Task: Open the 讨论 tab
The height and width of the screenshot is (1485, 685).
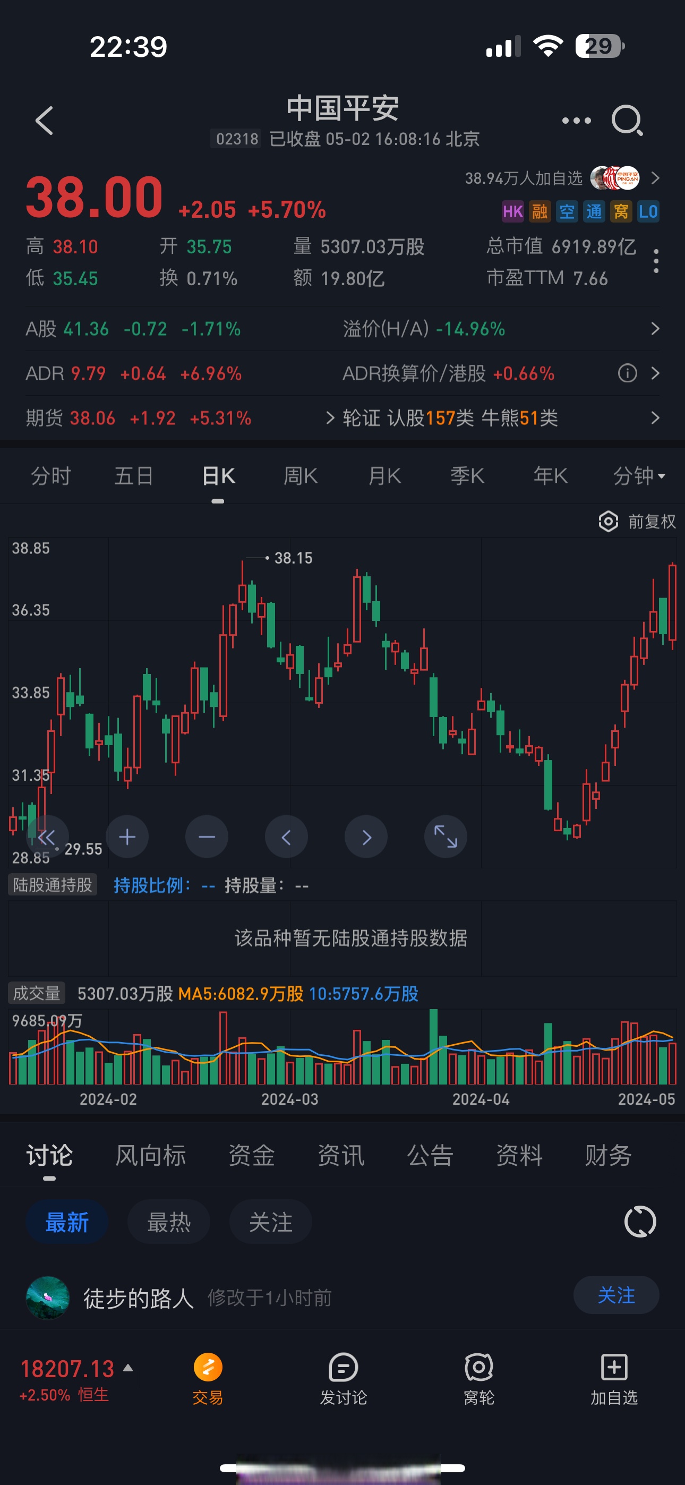Action: click(x=49, y=1155)
